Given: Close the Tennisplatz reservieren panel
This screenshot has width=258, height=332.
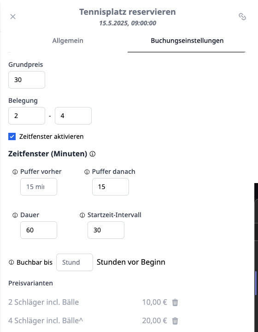Looking at the screenshot, I should pyautogui.click(x=13, y=17).
